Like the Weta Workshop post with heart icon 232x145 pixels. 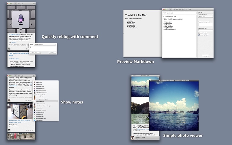pyautogui.click(x=33, y=130)
